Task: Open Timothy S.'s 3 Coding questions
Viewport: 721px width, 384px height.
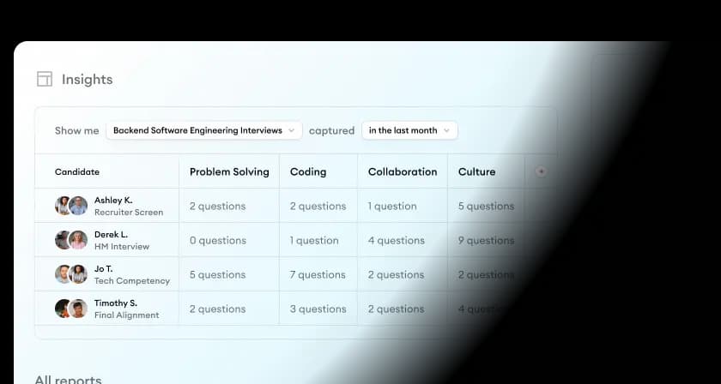Action: 318,309
